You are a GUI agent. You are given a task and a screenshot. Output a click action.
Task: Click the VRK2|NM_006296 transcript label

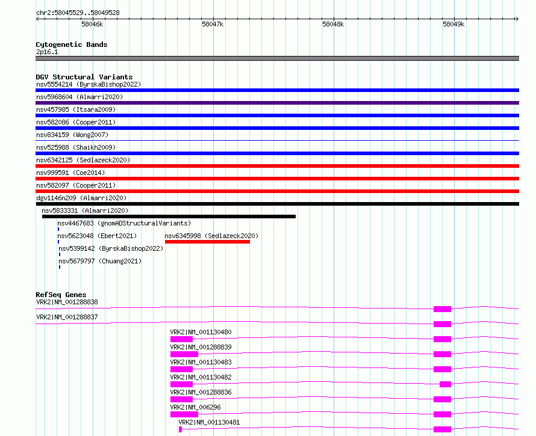(x=196, y=407)
